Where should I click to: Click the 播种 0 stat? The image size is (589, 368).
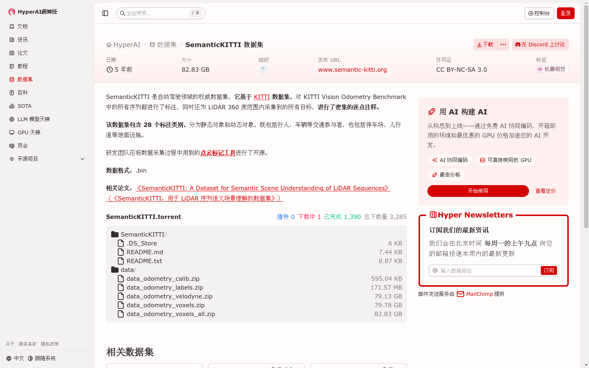[286, 217]
